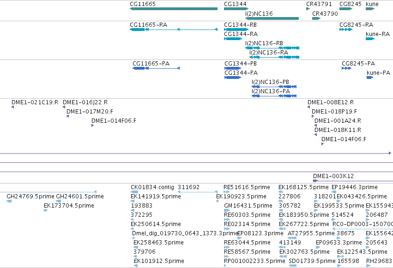The height and width of the screenshot is (268, 393).
Task: Select BAC end DME1-018P19.F
Action: (x=334, y=112)
